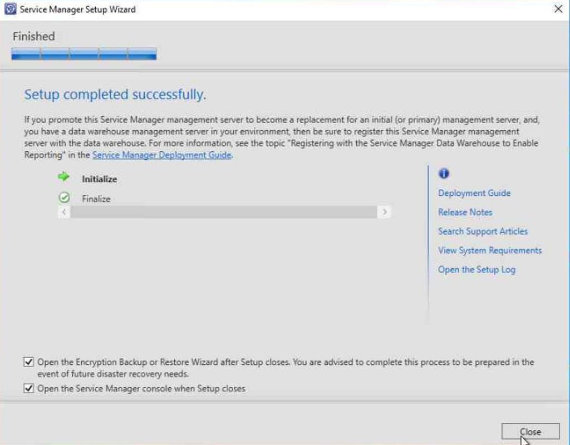Image resolution: width=570 pixels, height=445 pixels.
Task: Click the 'Finished' status label
Action: click(x=34, y=36)
